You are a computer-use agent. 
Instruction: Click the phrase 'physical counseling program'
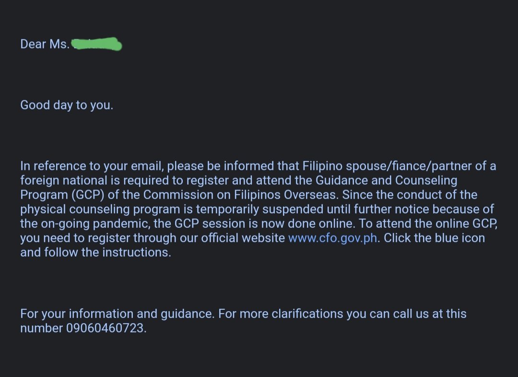(x=106, y=209)
